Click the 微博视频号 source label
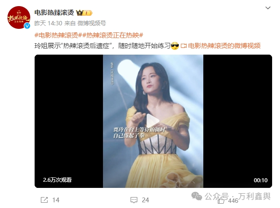The width and height of the screenshot is (280, 208). tap(92, 23)
